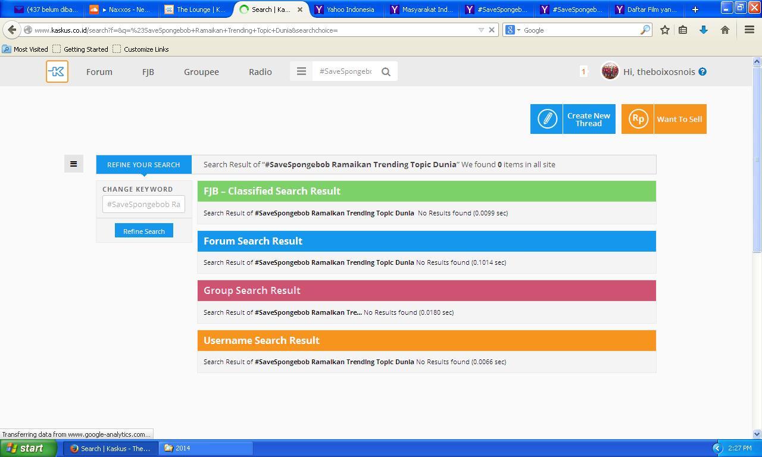Switch to The Lounge tab
This screenshot has width=762, height=457.
[196, 10]
